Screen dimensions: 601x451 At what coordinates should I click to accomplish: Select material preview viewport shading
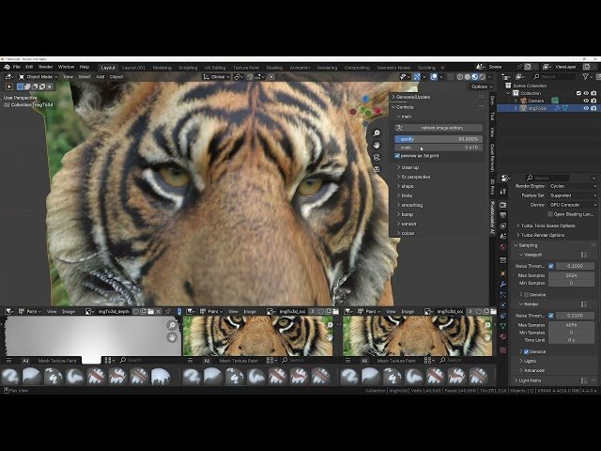coord(475,77)
